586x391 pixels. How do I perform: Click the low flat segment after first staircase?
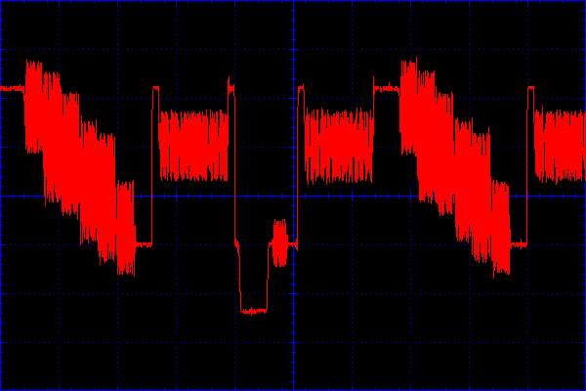coord(144,243)
